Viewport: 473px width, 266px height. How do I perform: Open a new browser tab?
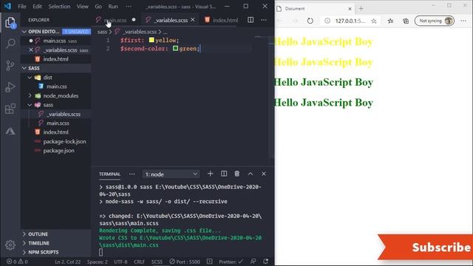pos(361,8)
